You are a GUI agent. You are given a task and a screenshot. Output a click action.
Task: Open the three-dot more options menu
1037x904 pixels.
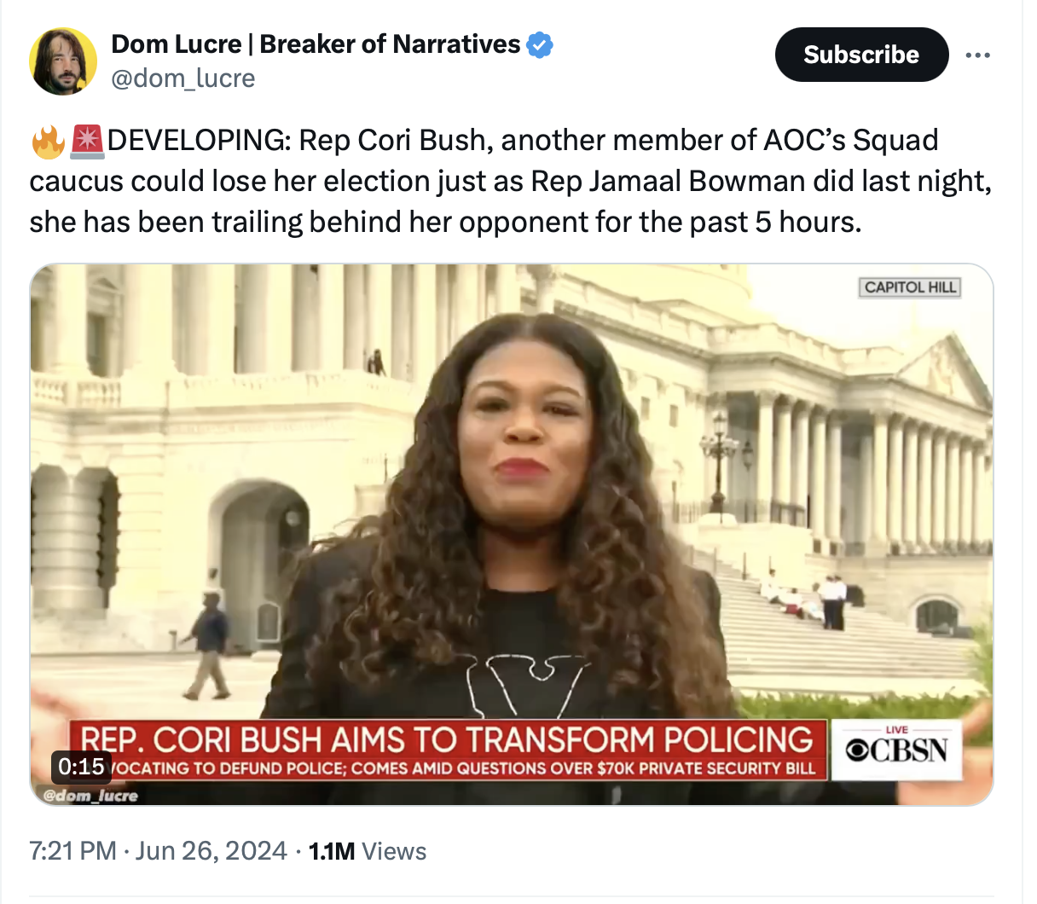click(977, 55)
